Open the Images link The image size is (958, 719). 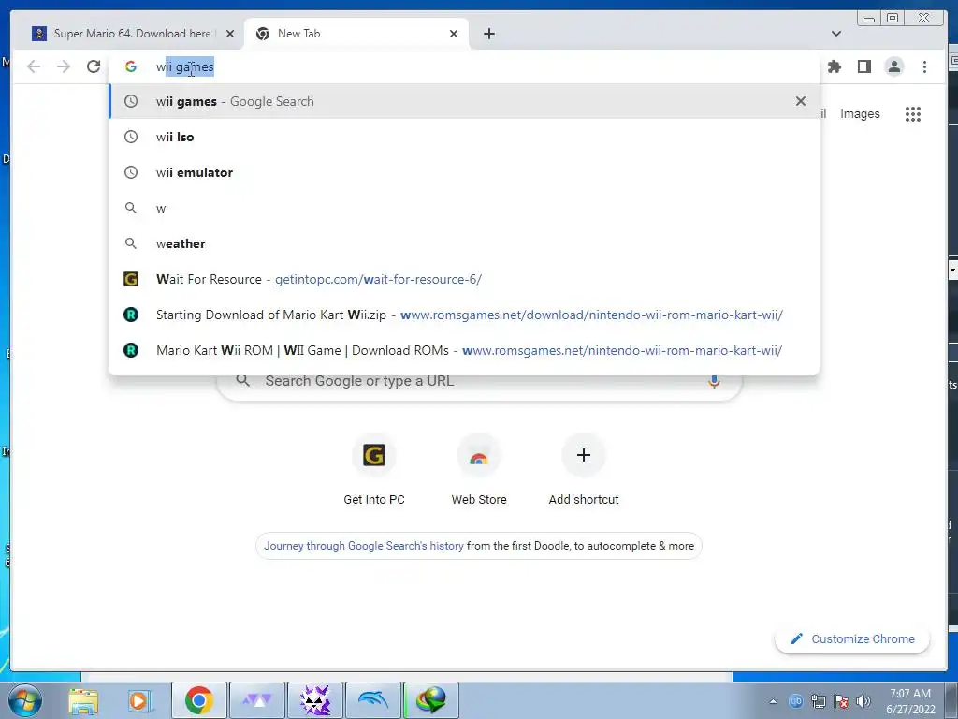pos(860,113)
